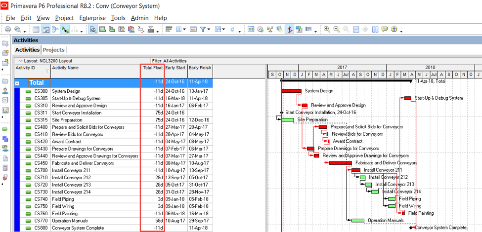
Task: Toggle the Progress Spotlight tool
Action: 279,30
